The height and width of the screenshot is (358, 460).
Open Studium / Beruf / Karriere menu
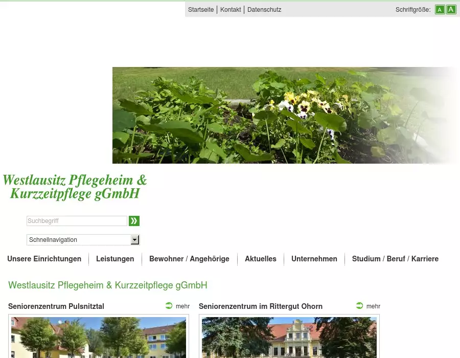[395, 259]
